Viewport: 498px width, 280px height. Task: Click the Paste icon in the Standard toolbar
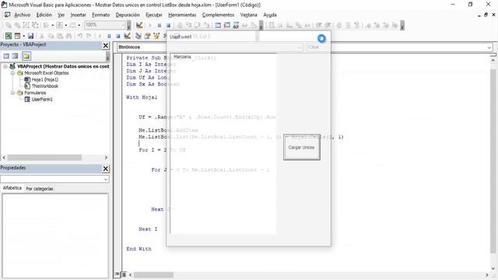point(60,36)
